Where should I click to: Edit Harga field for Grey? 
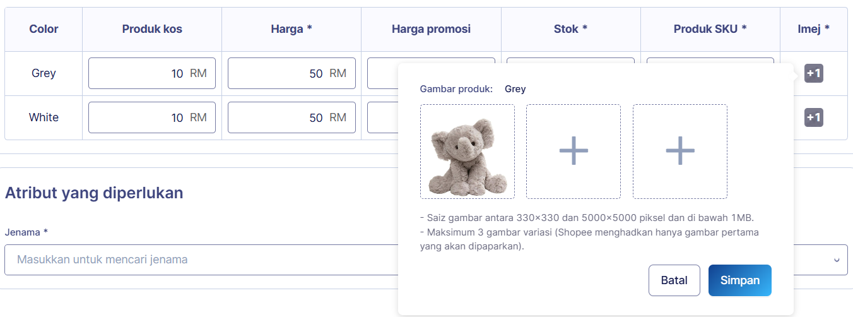[x=291, y=73]
